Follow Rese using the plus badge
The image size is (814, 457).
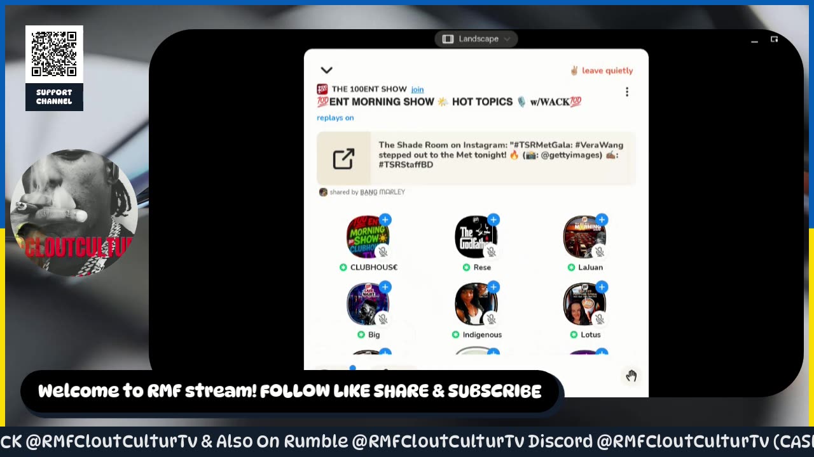(x=493, y=220)
